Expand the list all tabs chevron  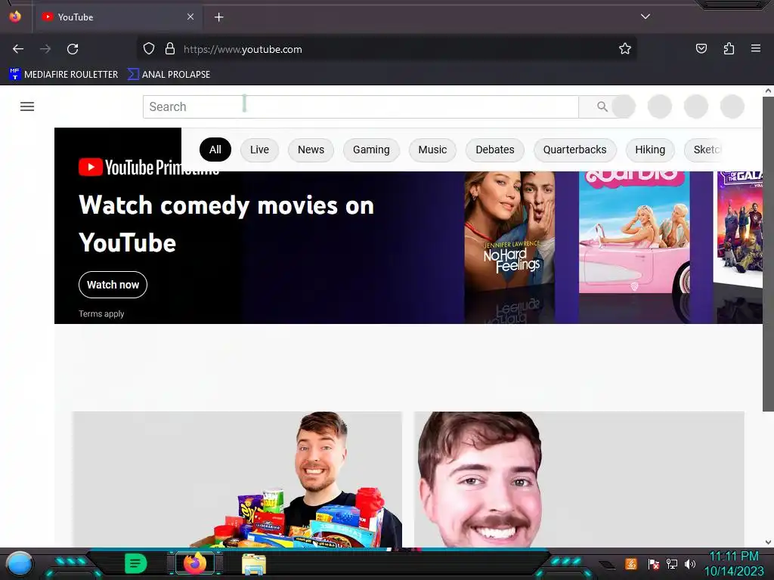click(646, 17)
